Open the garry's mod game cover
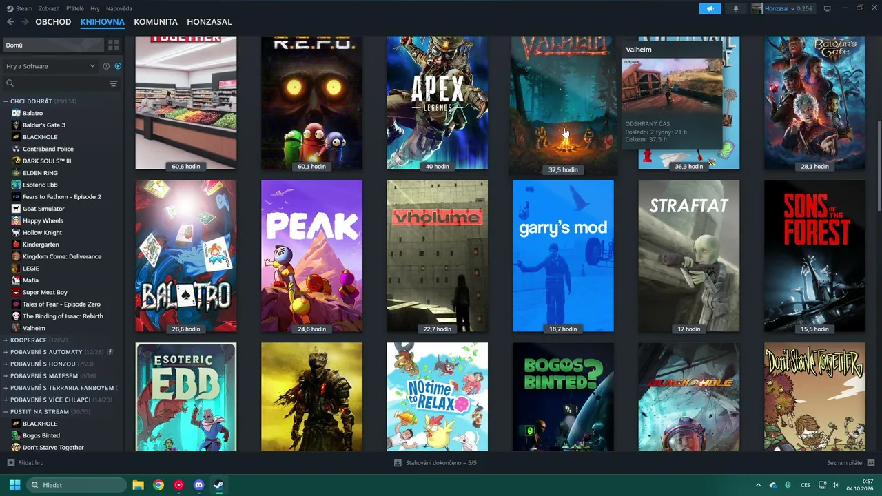The height and width of the screenshot is (496, 882). point(563,256)
